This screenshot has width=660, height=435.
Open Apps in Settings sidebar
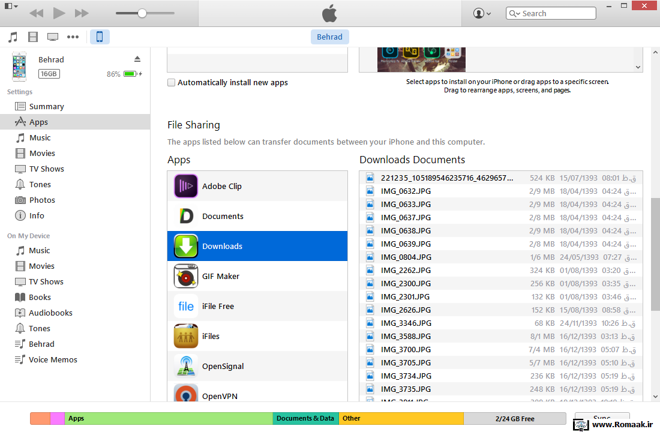tap(75, 122)
